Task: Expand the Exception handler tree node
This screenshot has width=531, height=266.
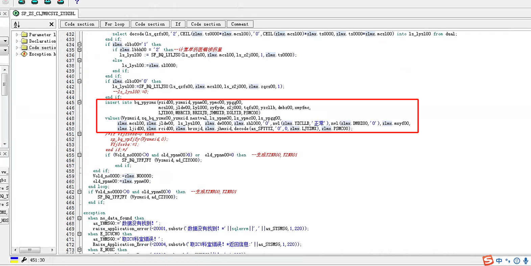Action: (17, 54)
